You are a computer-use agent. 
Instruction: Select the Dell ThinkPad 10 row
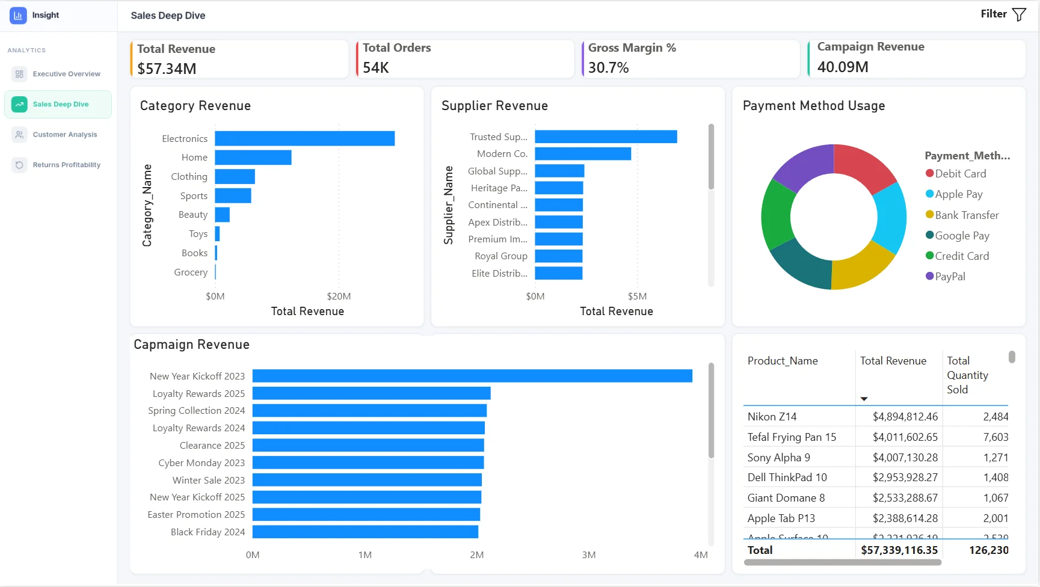coord(877,477)
